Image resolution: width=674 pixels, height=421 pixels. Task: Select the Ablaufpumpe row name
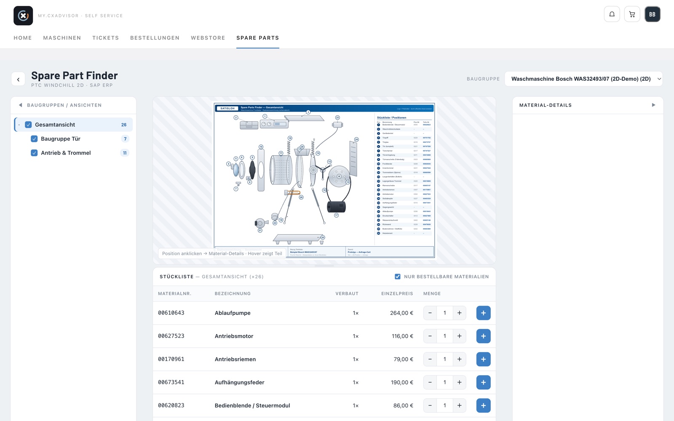point(233,313)
